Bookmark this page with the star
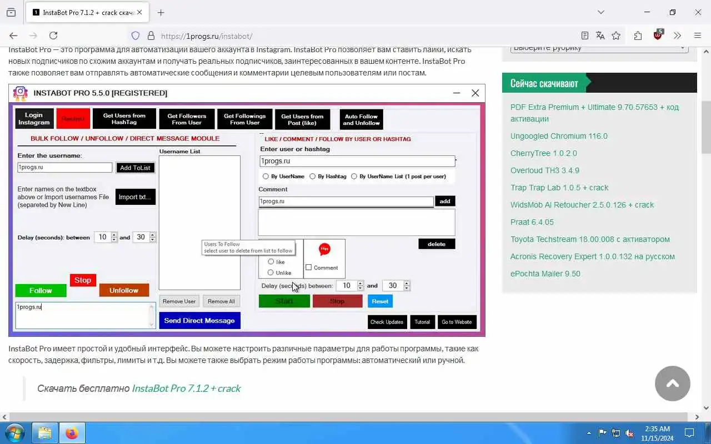The width and height of the screenshot is (711, 444). point(616,36)
